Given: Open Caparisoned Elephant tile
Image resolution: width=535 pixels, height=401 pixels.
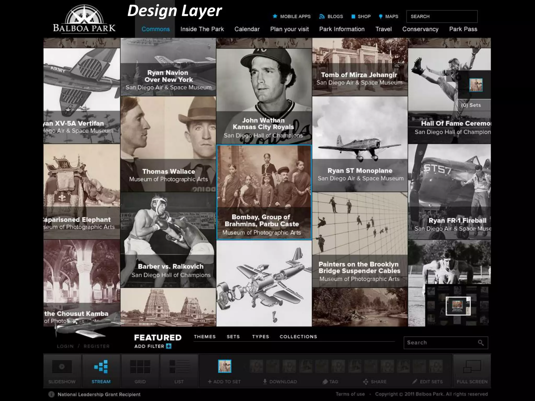Looking at the screenshot, I should [82, 192].
